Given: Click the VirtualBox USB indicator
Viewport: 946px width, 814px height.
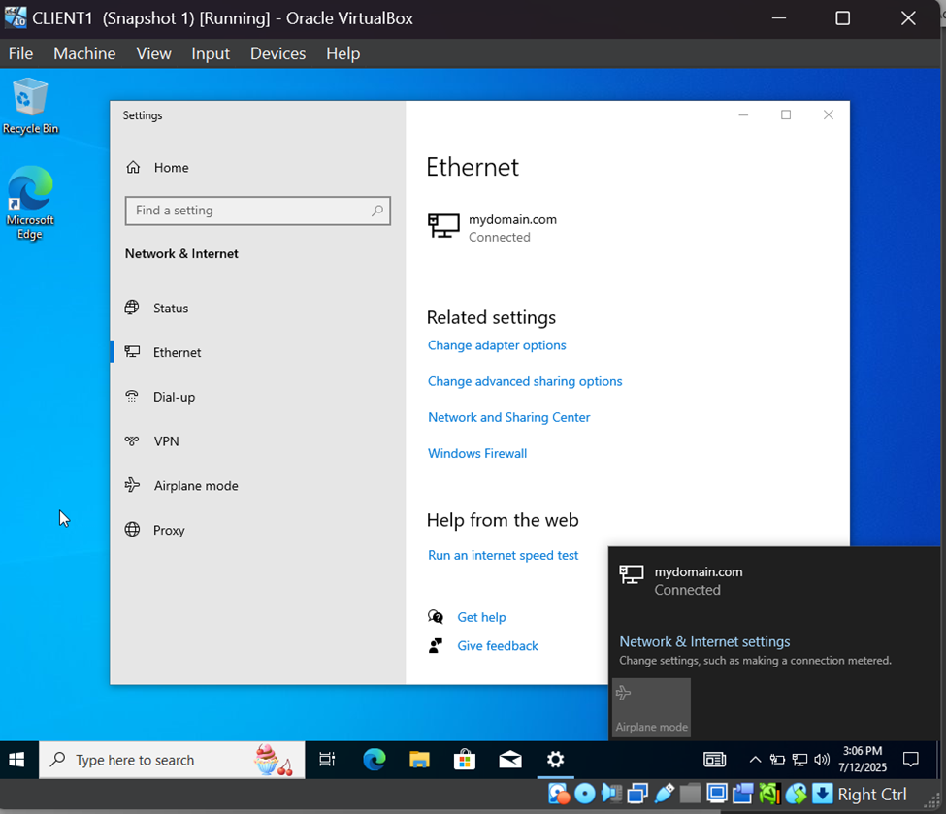Looking at the screenshot, I should click(x=664, y=794).
